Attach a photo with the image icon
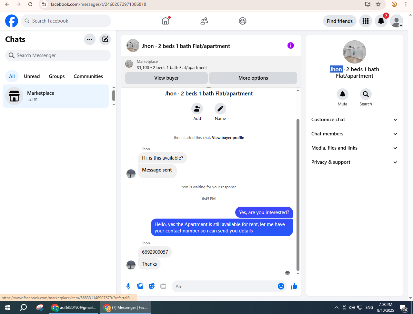The height and width of the screenshot is (314, 413). pyautogui.click(x=140, y=286)
